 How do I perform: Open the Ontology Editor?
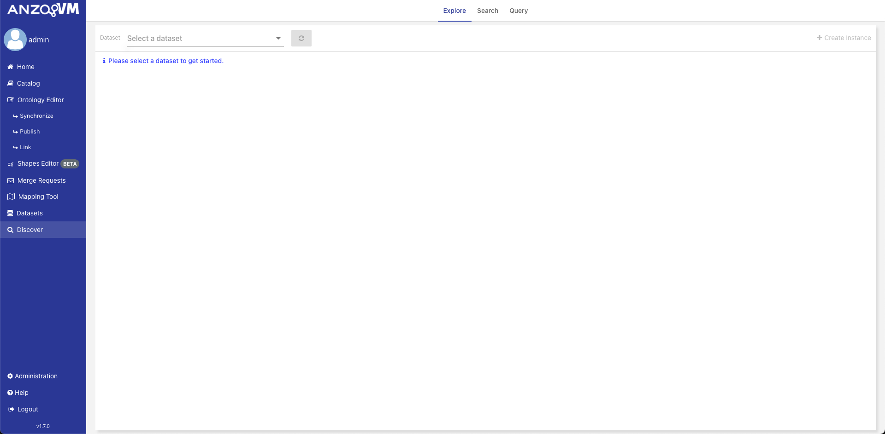tap(41, 100)
